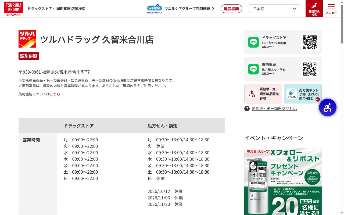Open ウエルシアグループ店舗検索 link

click(x=189, y=9)
